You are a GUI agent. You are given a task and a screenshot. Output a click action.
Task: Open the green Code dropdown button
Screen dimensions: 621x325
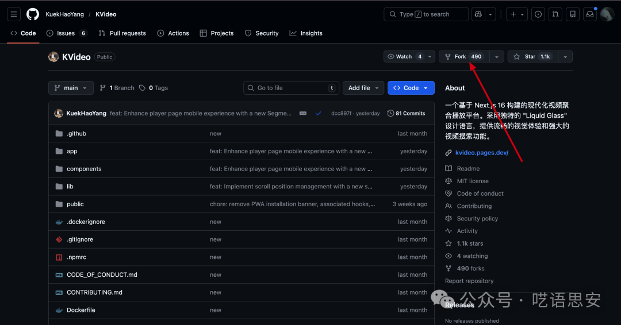[x=411, y=88]
